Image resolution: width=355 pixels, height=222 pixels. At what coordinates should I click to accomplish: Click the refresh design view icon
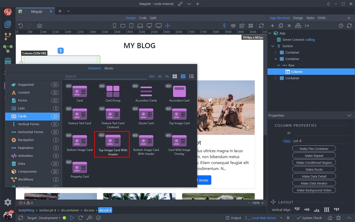261,26
